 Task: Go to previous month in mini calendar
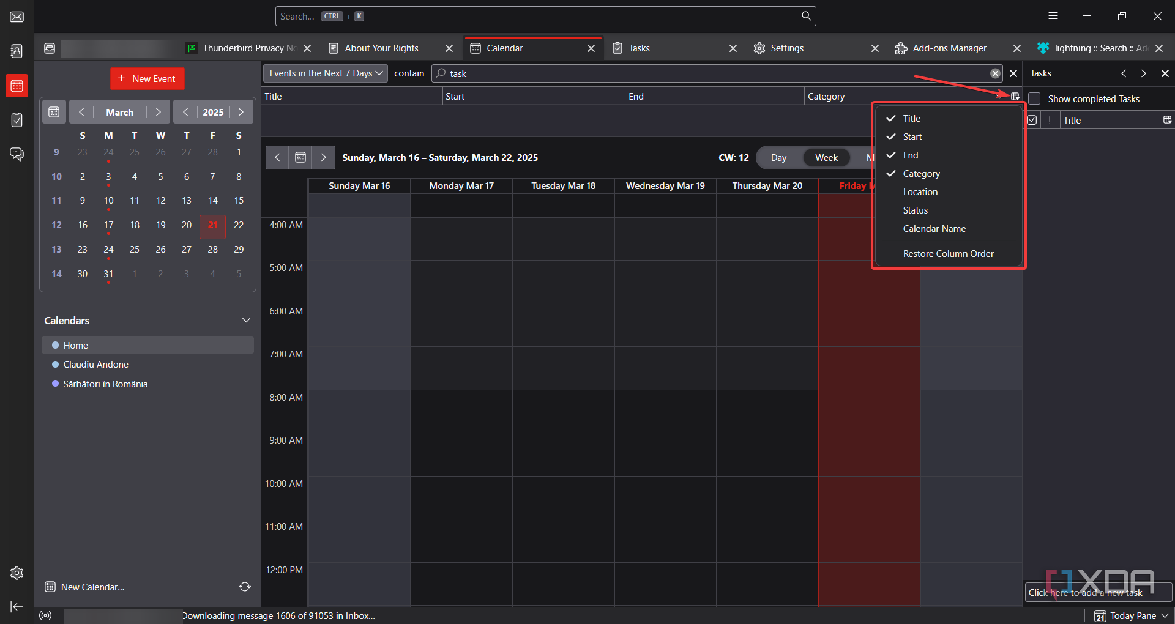[81, 112]
